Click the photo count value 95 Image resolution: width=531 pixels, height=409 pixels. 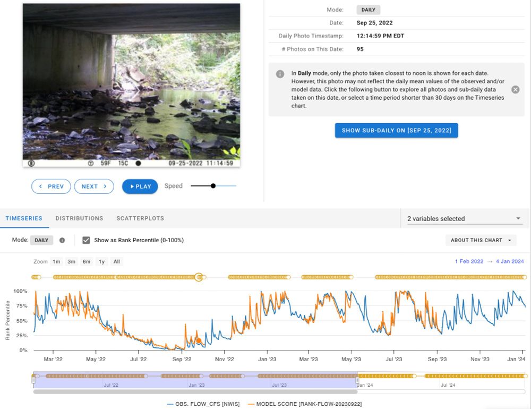click(x=360, y=49)
